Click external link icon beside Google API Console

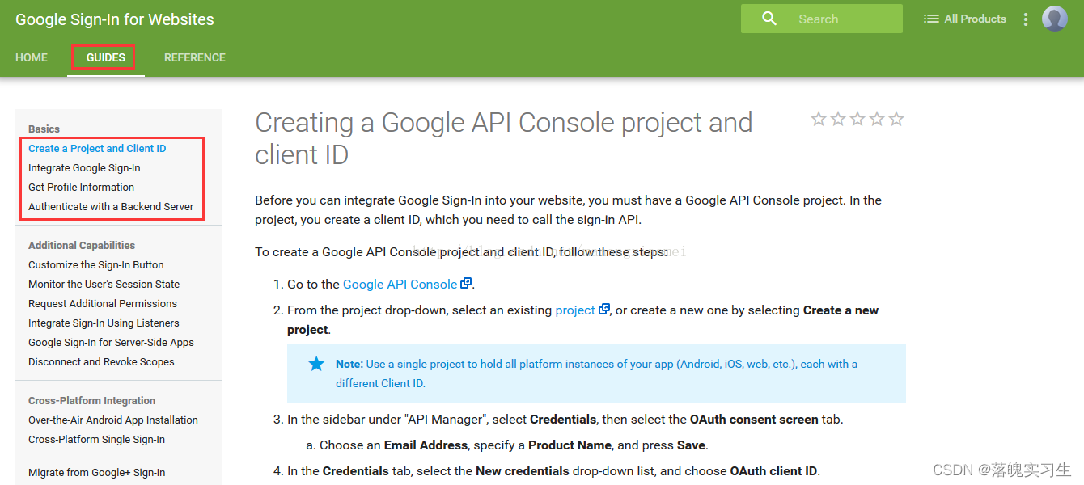(x=466, y=284)
